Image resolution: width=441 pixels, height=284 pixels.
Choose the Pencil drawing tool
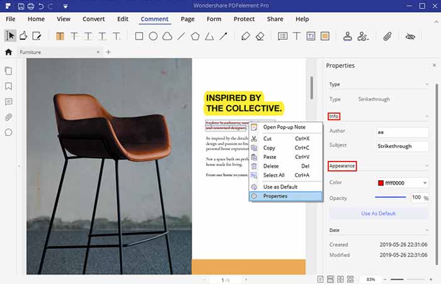(246, 36)
